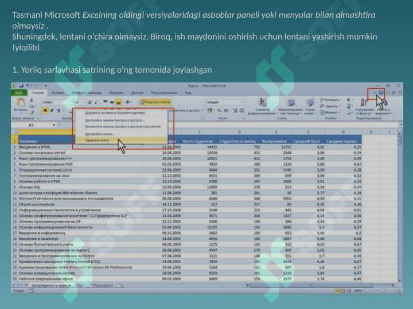Click the insert new worksheet tab icon

point(122,286)
